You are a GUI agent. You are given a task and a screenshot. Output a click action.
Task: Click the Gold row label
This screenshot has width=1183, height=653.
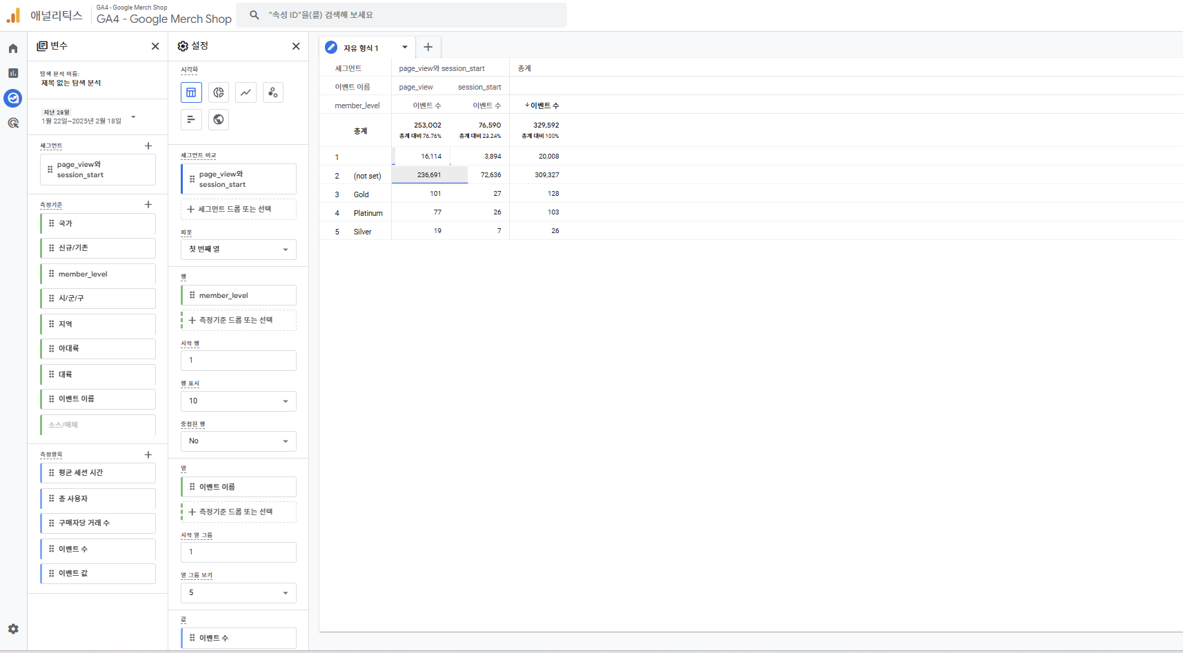point(361,194)
